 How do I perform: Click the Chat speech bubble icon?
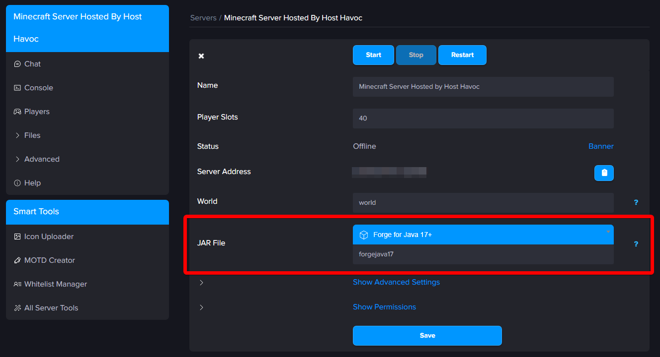point(17,64)
